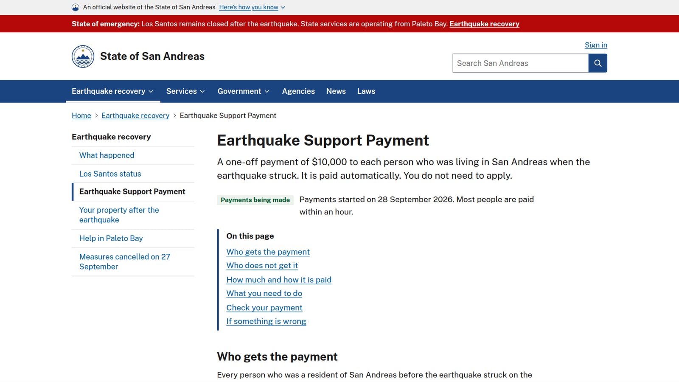Image resolution: width=679 pixels, height=382 pixels.
Task: Open the Earthquake recovery dropdown menu
Action: coord(113,91)
